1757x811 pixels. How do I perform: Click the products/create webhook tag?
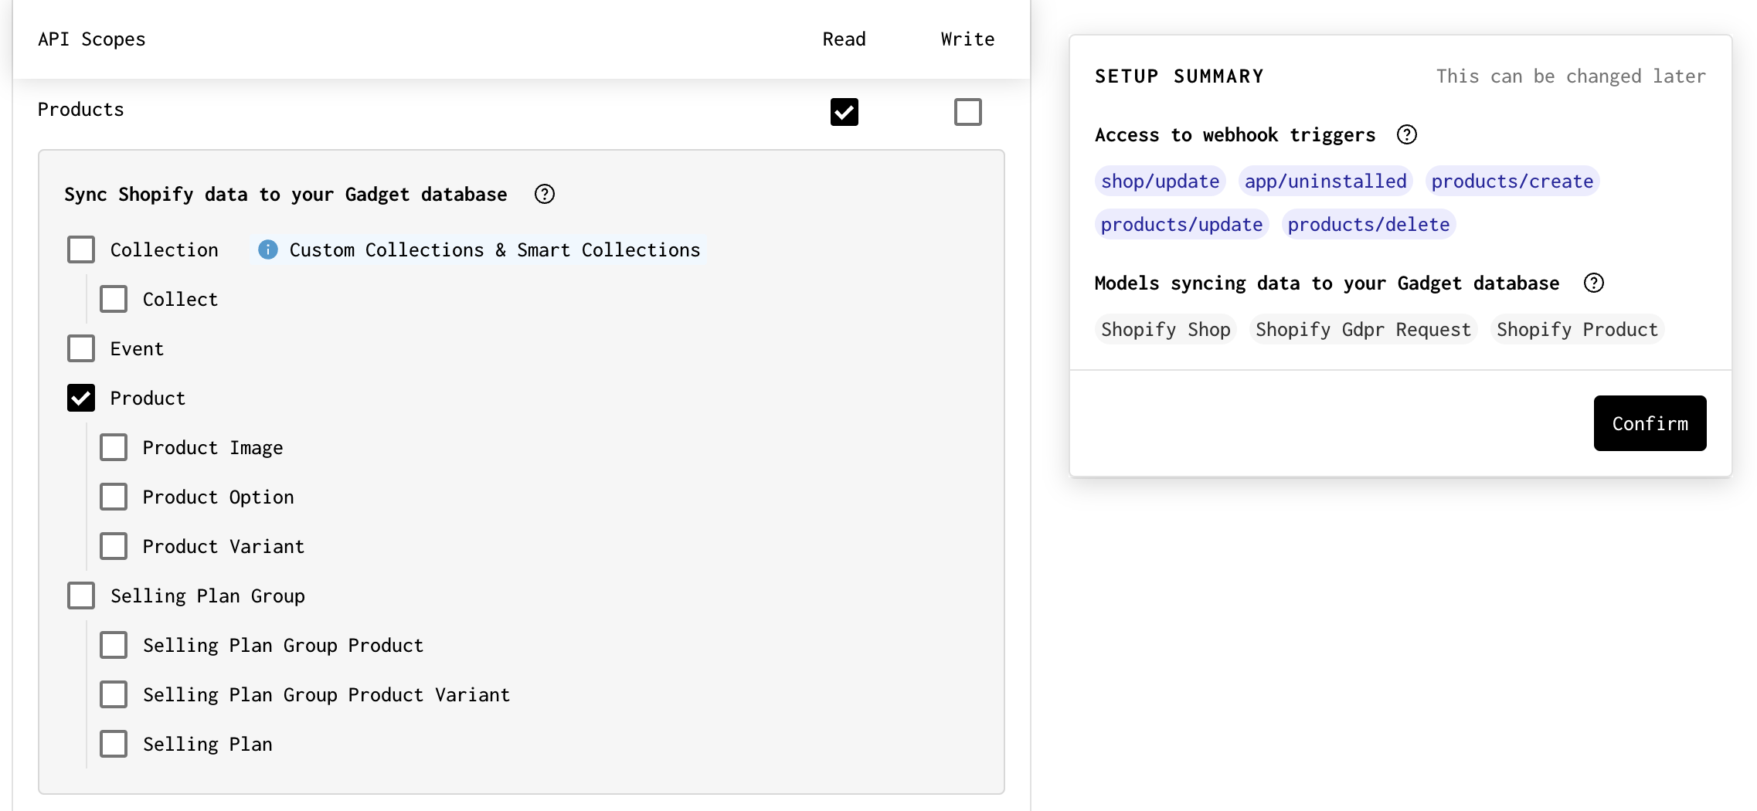click(1512, 181)
